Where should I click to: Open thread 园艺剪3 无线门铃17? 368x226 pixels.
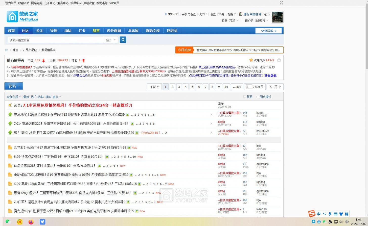(x=70, y=147)
